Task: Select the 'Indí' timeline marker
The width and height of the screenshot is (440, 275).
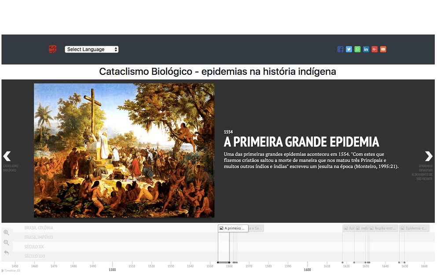Action: pos(362,228)
